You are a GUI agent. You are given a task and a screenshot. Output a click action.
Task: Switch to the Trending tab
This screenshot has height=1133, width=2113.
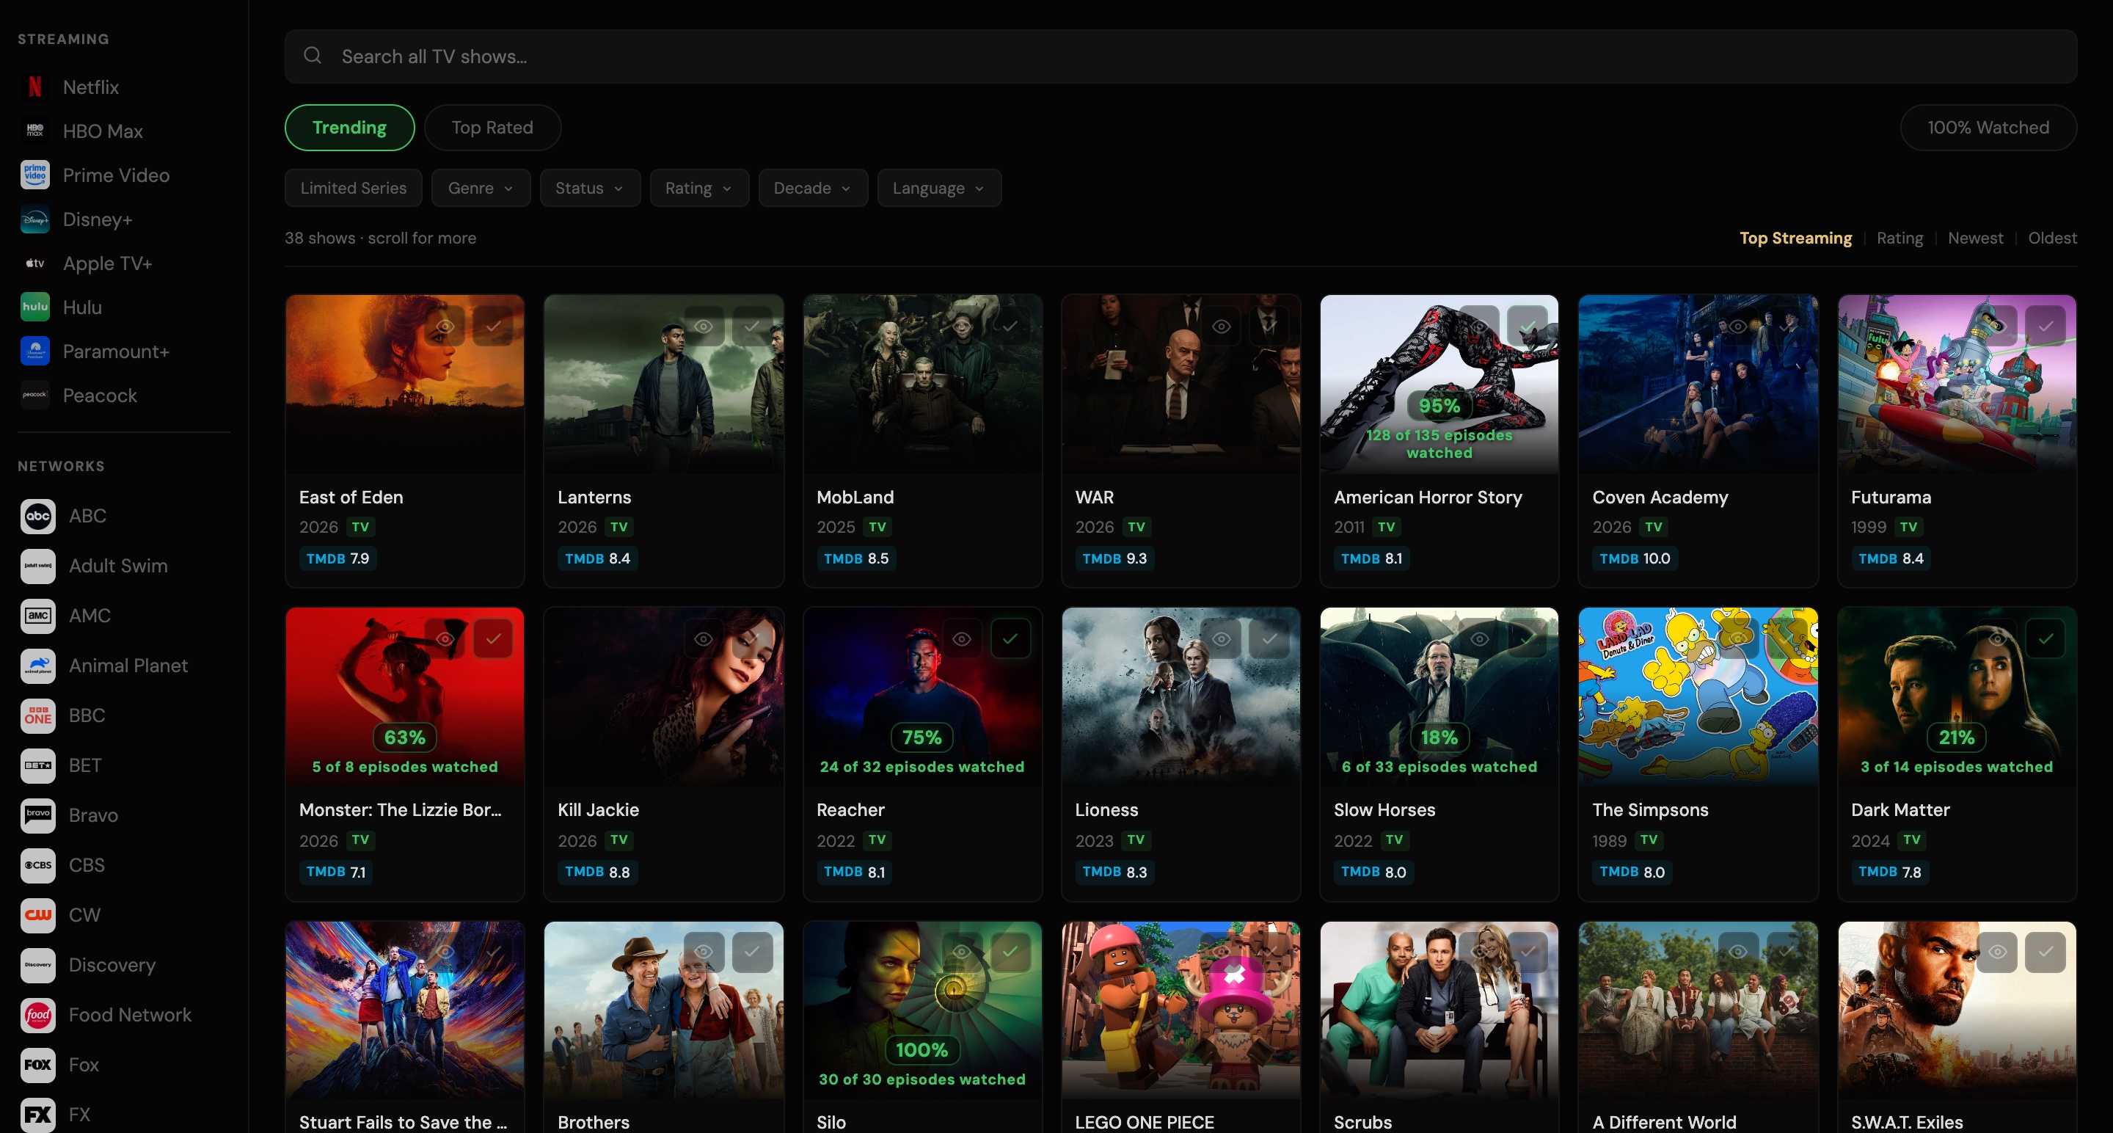click(x=349, y=127)
